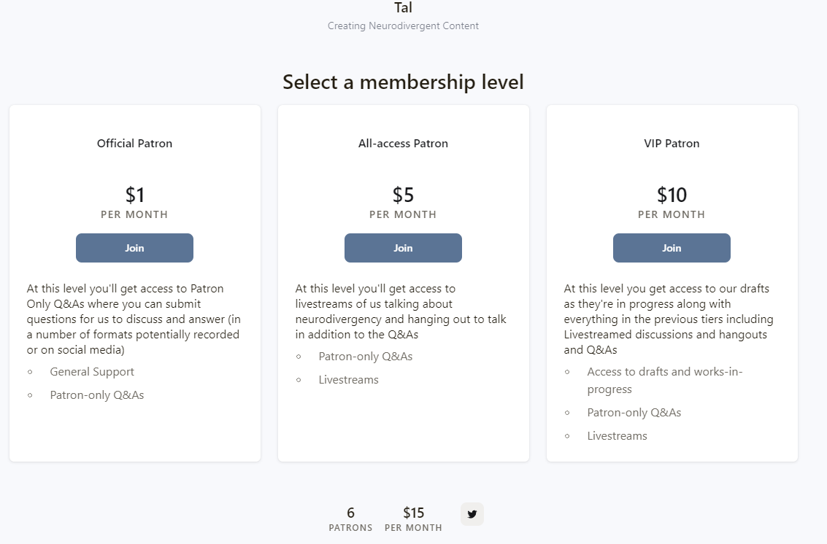Click the $15 per month earnings stat
This screenshot has width=827, height=544.
coord(413,518)
